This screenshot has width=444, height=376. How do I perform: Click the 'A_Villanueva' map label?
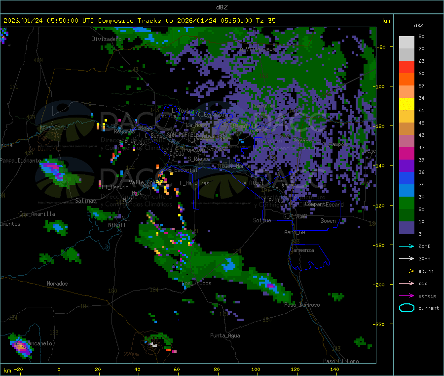tap(258, 49)
